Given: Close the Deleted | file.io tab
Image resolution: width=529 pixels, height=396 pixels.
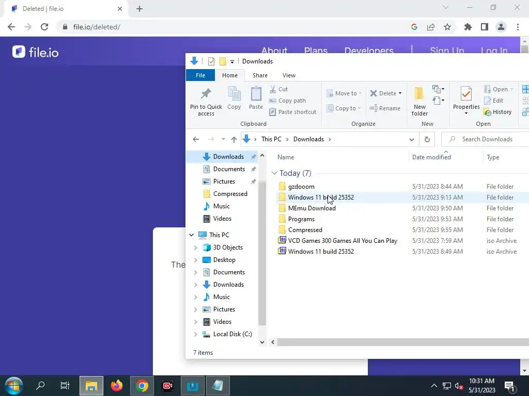Looking at the screenshot, I should (120, 9).
